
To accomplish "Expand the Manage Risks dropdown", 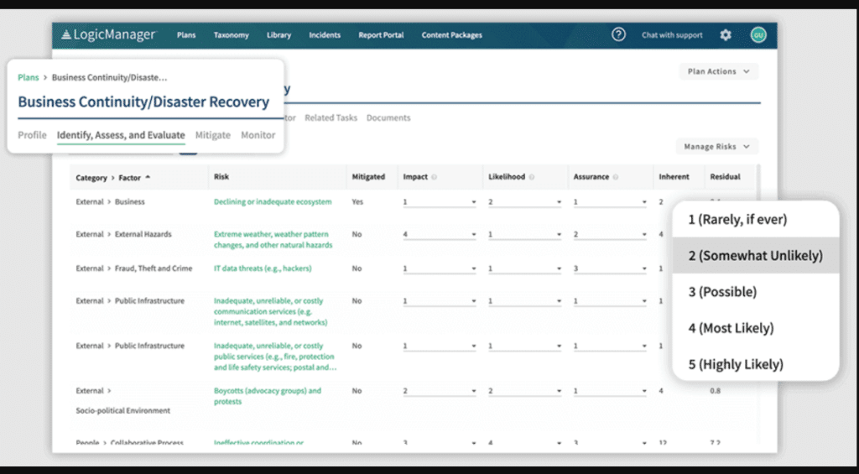I will point(717,146).
